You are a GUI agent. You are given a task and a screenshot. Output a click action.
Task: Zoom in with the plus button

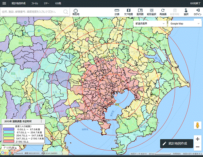(x=197, y=139)
